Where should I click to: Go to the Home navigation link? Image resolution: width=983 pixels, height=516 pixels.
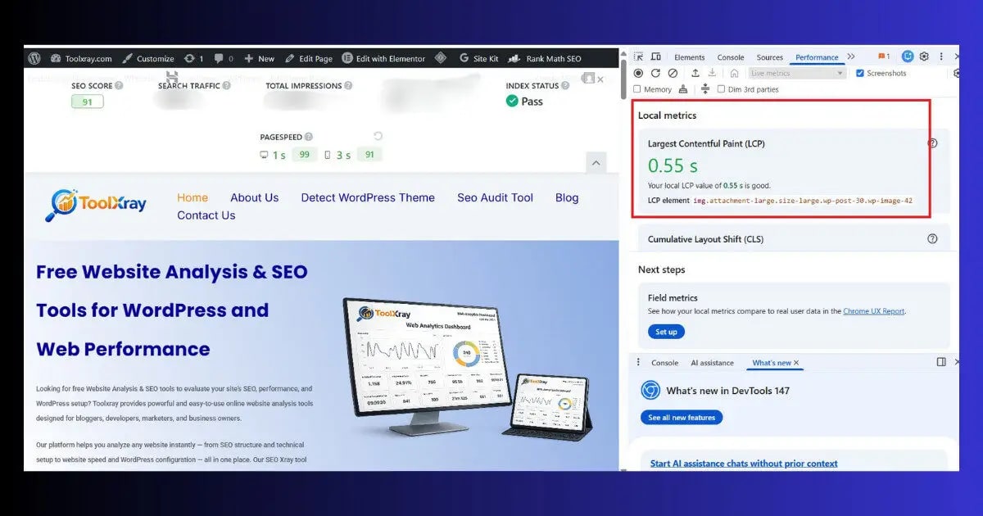pos(193,197)
